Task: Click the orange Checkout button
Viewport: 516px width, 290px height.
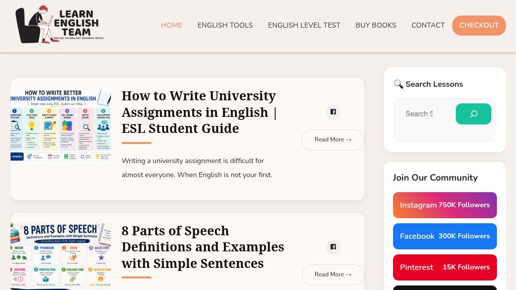Action: (x=479, y=25)
